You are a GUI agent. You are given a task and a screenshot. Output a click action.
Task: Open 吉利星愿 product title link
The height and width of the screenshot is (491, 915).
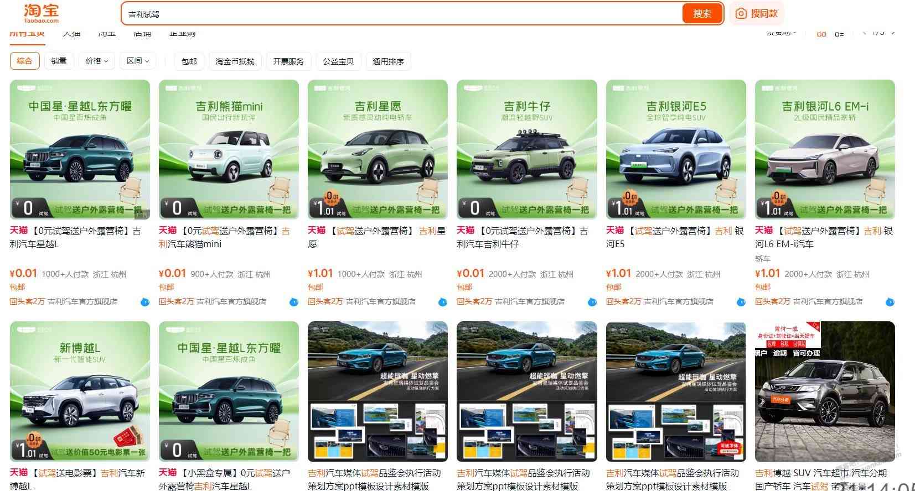[376, 237]
